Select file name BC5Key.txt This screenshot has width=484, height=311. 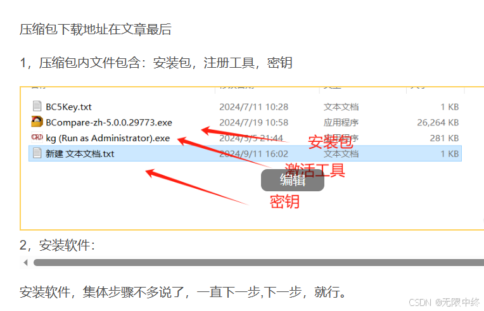click(x=68, y=107)
